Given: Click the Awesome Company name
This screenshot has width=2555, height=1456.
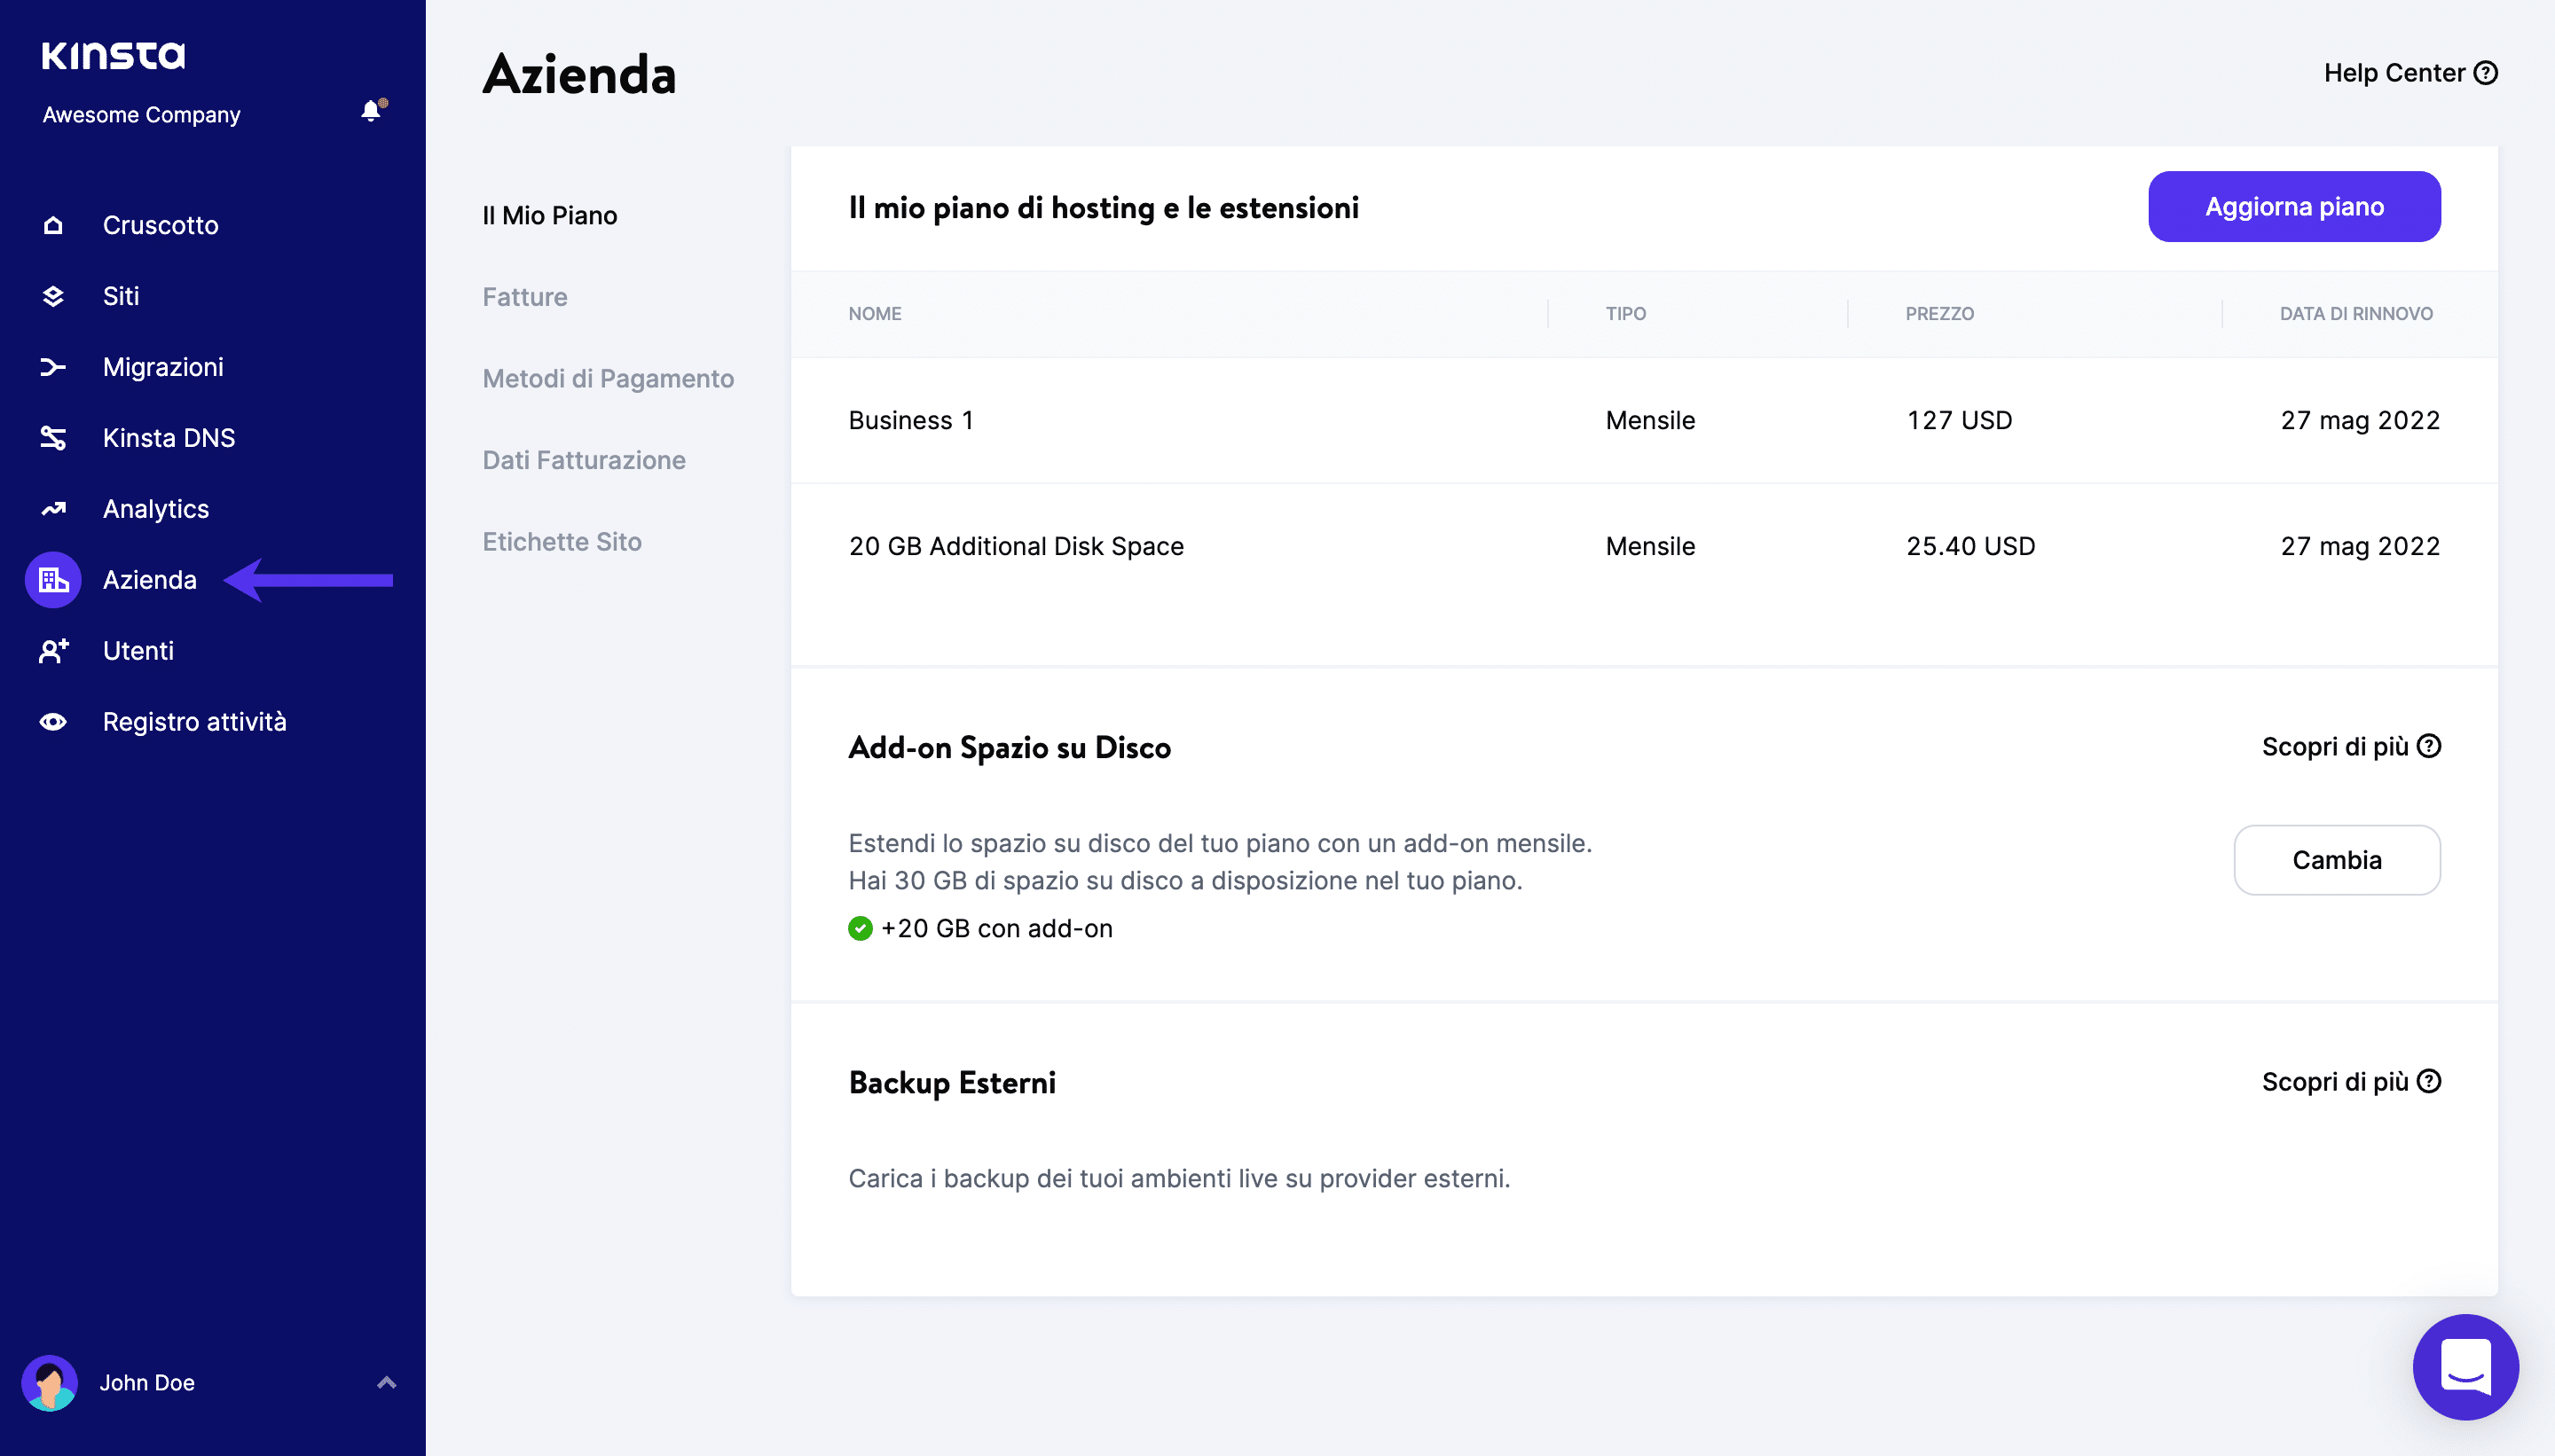Looking at the screenshot, I should [141, 114].
